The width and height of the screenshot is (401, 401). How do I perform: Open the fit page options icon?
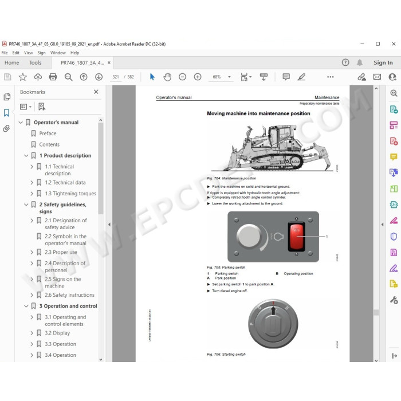click(x=246, y=77)
